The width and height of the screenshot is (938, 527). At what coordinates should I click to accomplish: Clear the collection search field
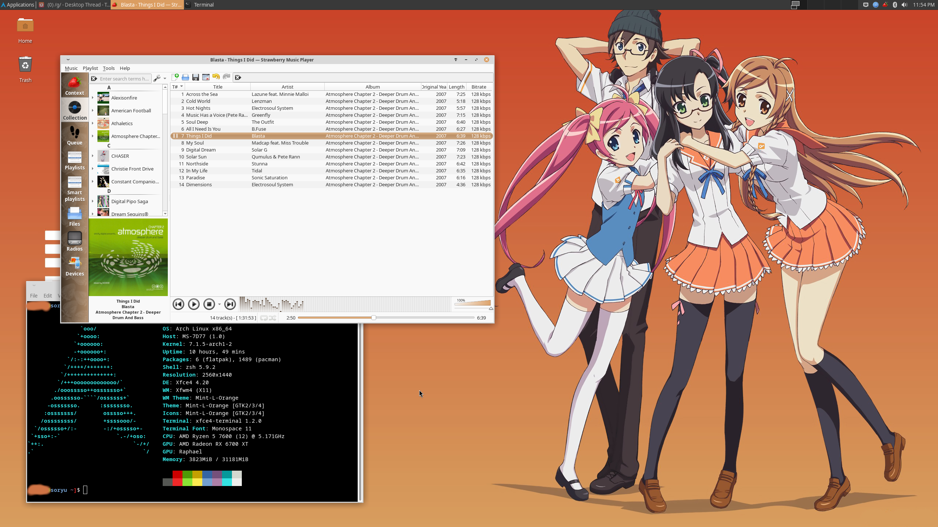pyautogui.click(x=94, y=79)
